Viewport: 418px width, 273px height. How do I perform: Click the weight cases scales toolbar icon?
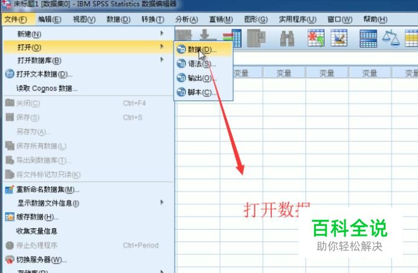[x=391, y=38]
